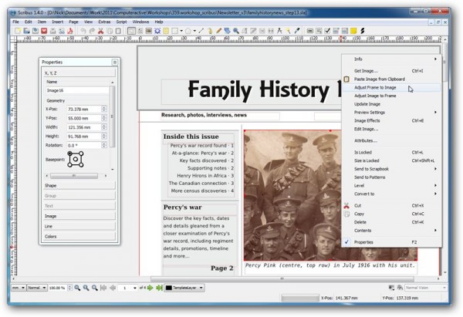The width and height of the screenshot is (463, 317).
Task: Select top-left basepoint radio button
Action: click(69, 153)
